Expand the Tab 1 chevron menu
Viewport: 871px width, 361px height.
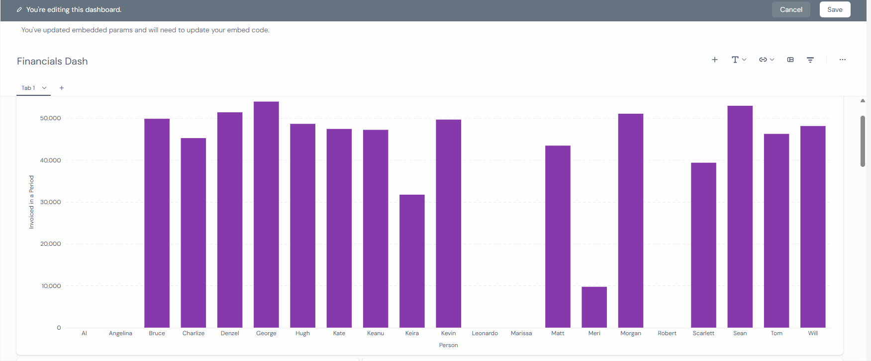coord(44,88)
